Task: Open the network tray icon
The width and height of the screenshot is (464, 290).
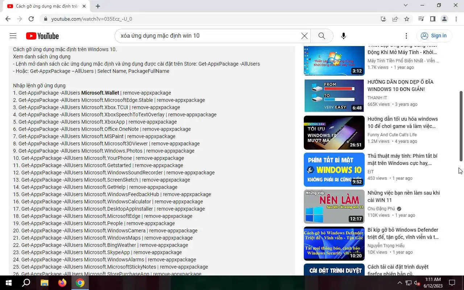Action: click(x=409, y=283)
